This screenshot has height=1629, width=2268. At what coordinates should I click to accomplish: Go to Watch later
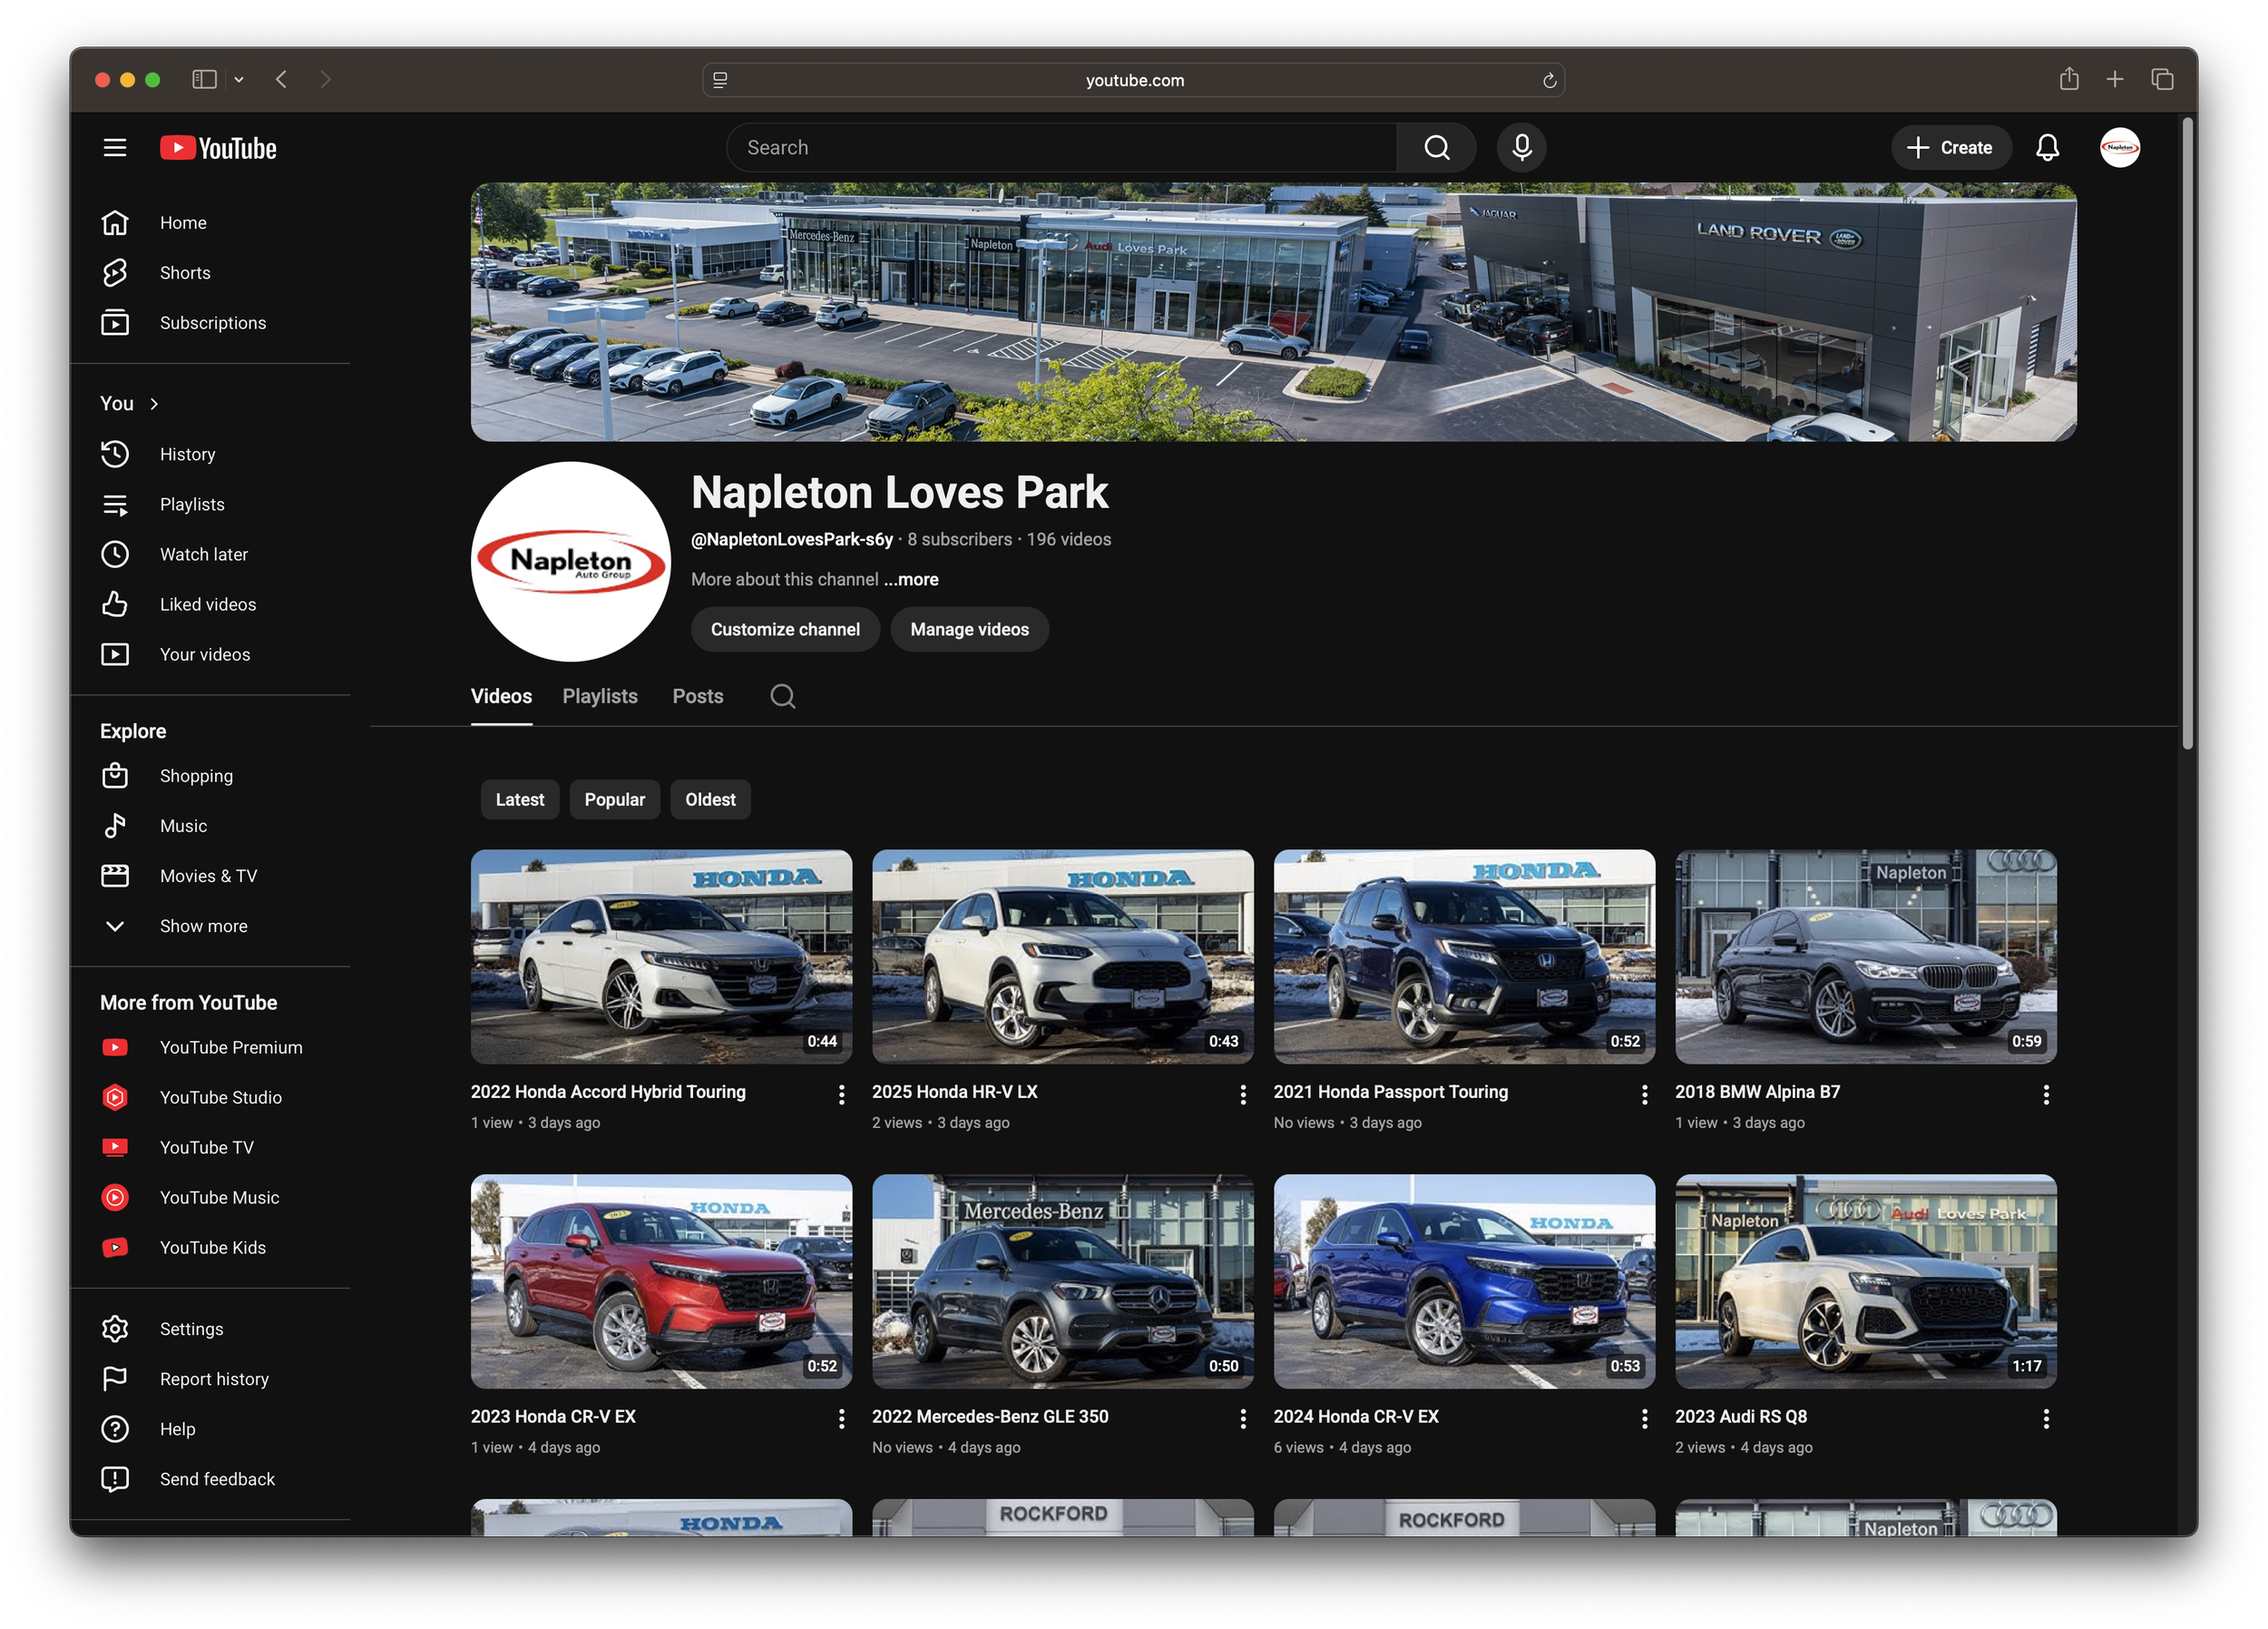click(x=203, y=554)
